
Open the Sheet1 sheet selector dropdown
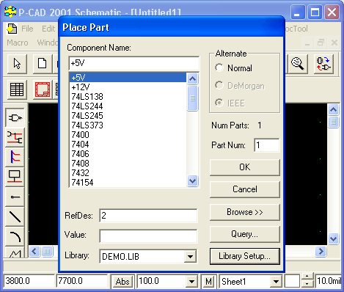pos(276,281)
